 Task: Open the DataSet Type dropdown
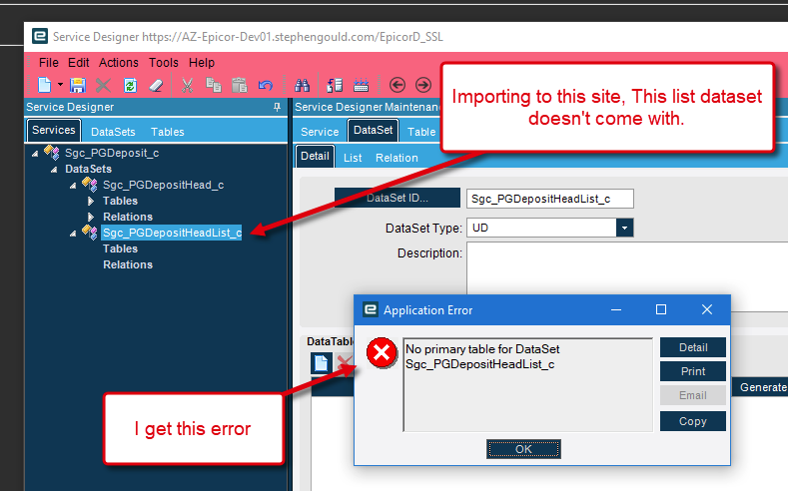pyautogui.click(x=624, y=228)
